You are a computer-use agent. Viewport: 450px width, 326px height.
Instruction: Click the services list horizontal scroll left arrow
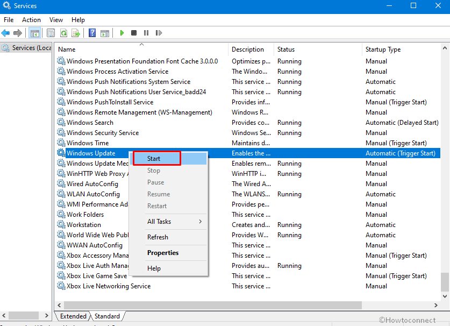tap(59, 305)
